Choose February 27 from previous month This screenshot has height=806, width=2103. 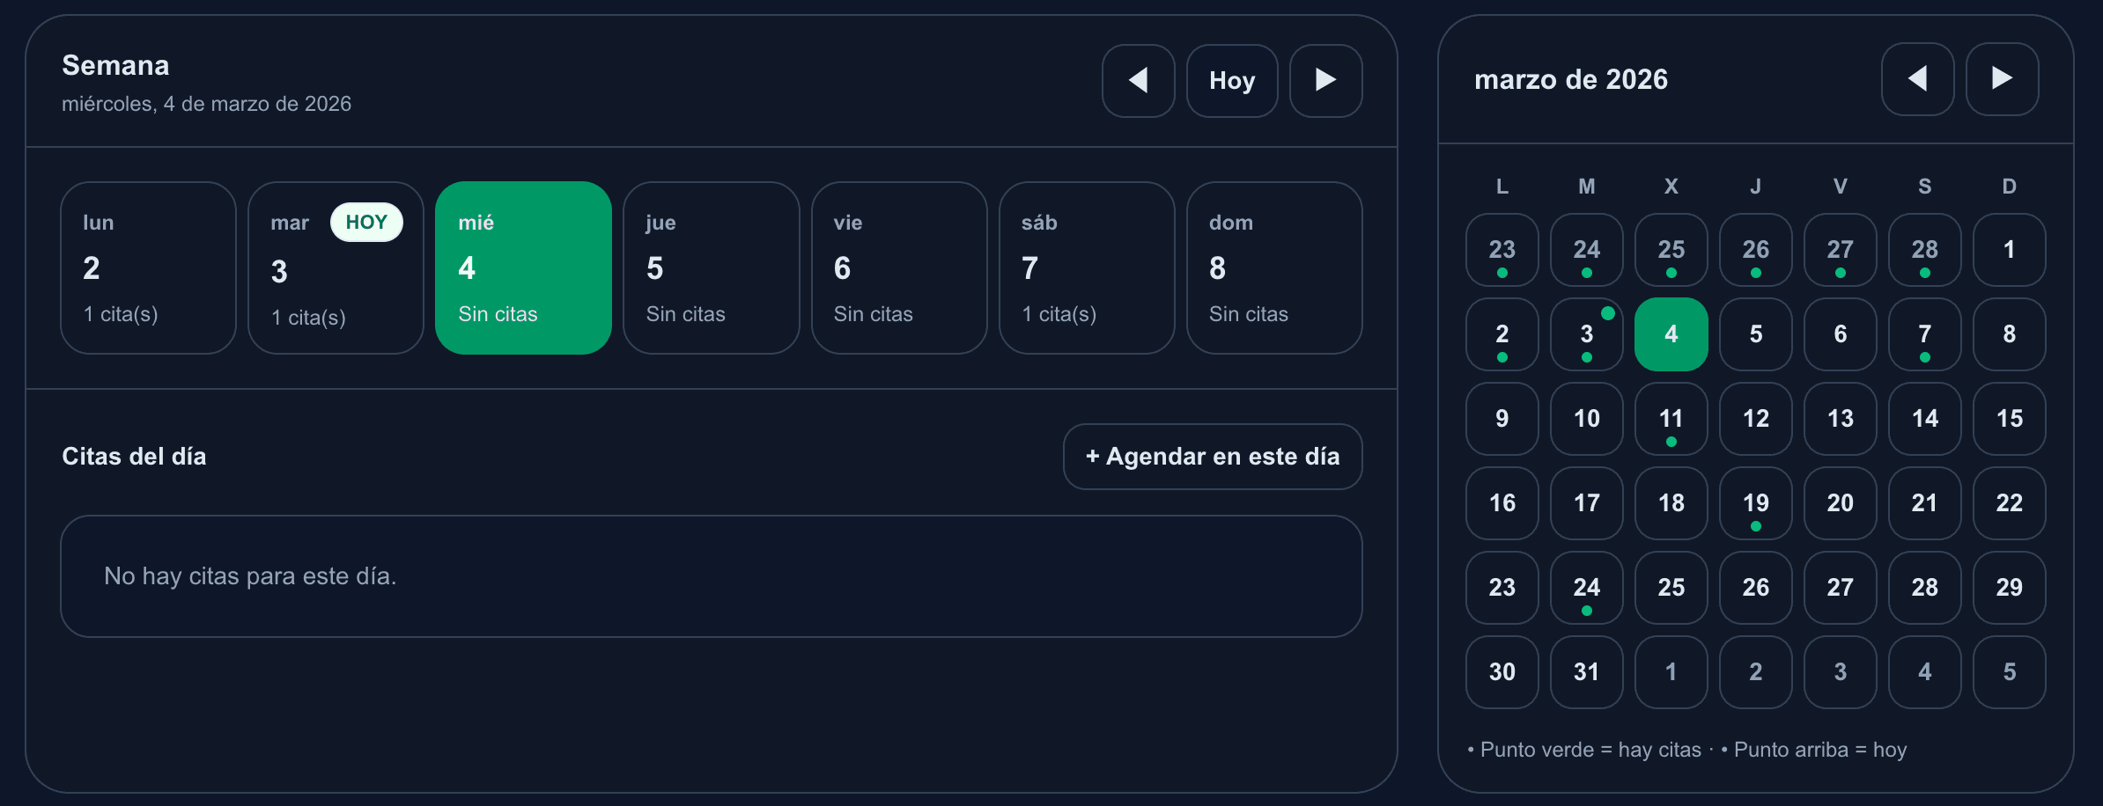1840,251
